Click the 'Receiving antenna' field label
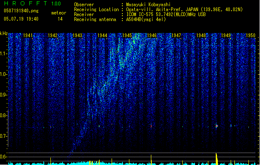This screenshot has width=260, height=165. pos(95,19)
